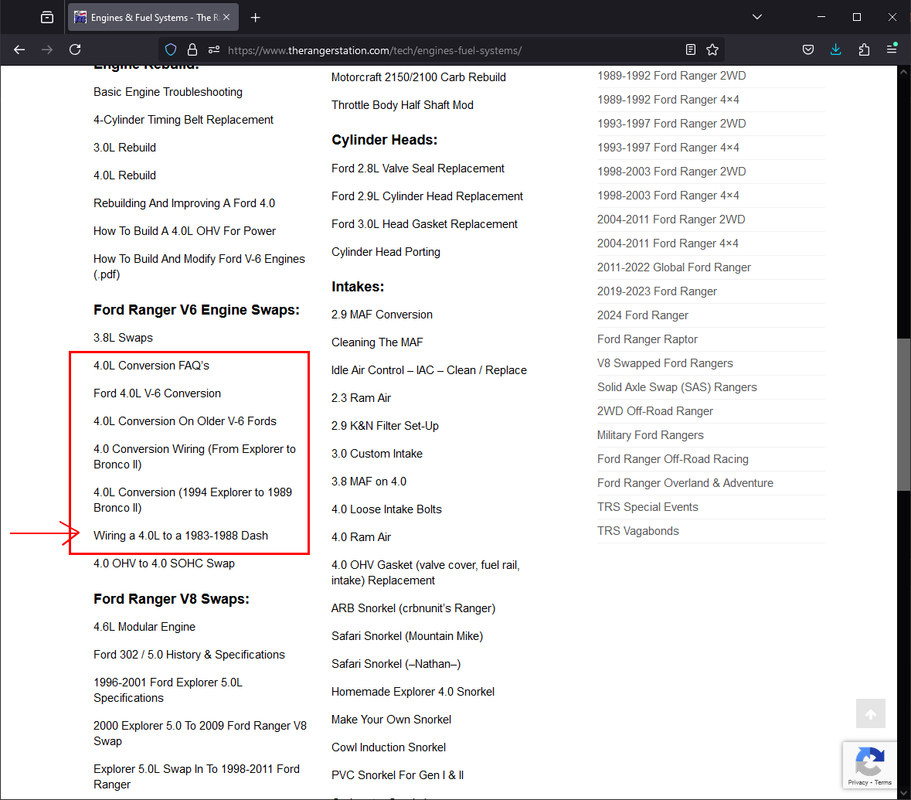Open Solid Axle Swap (SAS) Rangers forum
This screenshot has height=800, width=911.
click(678, 387)
